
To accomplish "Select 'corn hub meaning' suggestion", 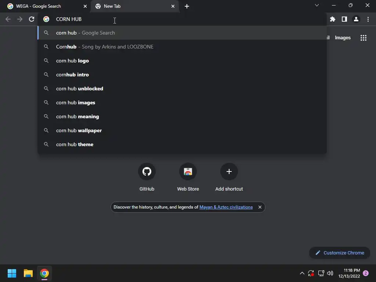I will 182,116.
